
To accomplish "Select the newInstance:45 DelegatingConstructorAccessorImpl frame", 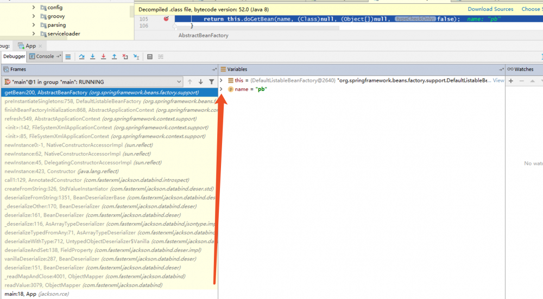I will [110, 163].
